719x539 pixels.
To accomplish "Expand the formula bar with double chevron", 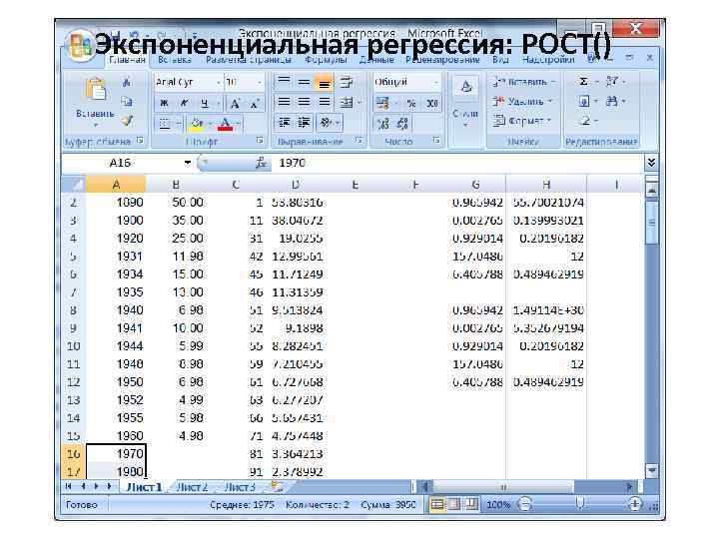I will point(651,163).
